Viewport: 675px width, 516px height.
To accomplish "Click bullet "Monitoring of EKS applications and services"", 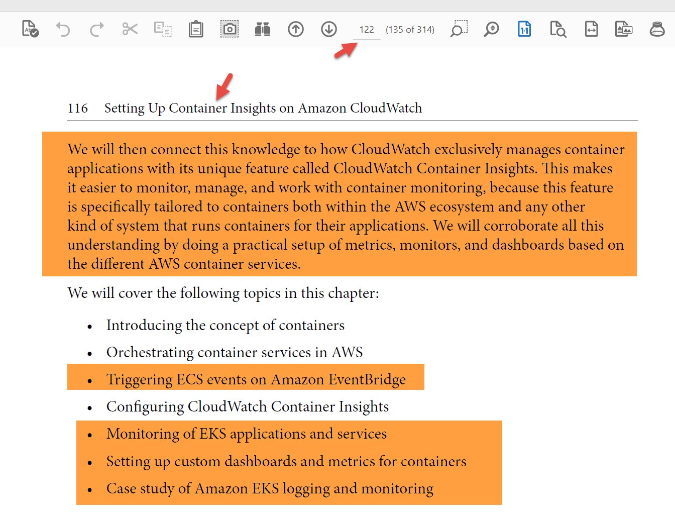I will pos(247,434).
